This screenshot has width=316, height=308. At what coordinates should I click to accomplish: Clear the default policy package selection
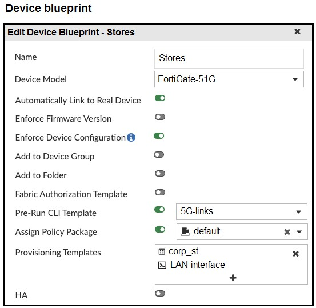pos(287,232)
